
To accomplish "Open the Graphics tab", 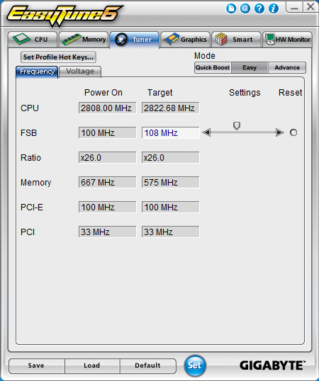I will (x=185, y=40).
